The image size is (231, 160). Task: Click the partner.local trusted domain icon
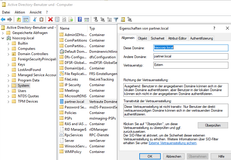(x=62, y=101)
